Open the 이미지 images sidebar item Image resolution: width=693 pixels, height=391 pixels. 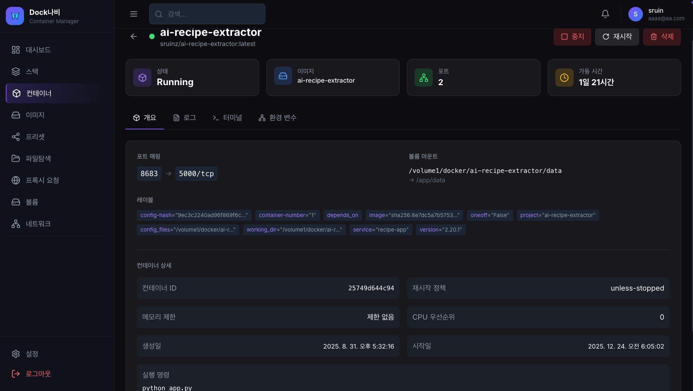click(35, 115)
